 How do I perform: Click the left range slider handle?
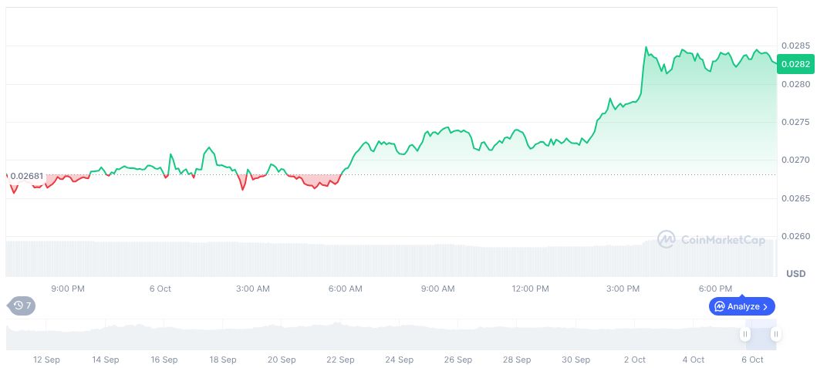pyautogui.click(x=745, y=334)
